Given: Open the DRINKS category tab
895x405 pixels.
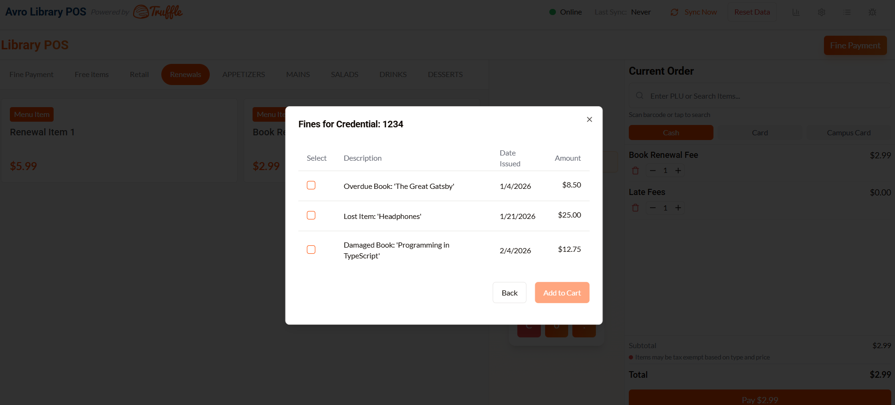Looking at the screenshot, I should pos(393,74).
